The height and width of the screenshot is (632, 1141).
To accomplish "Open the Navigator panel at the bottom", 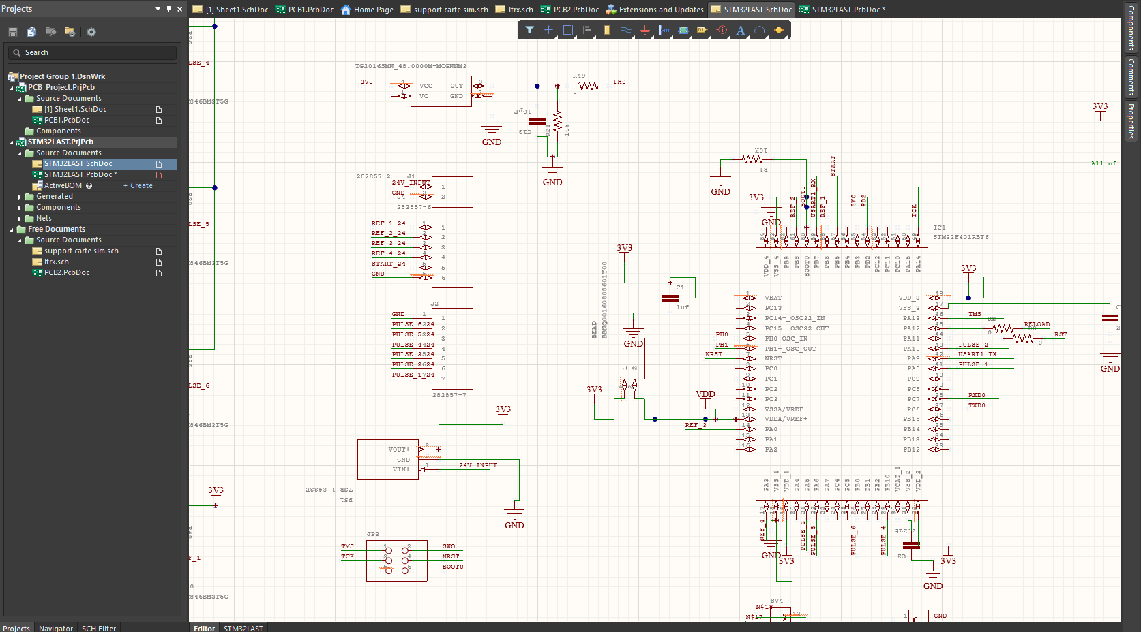I will coord(55,628).
